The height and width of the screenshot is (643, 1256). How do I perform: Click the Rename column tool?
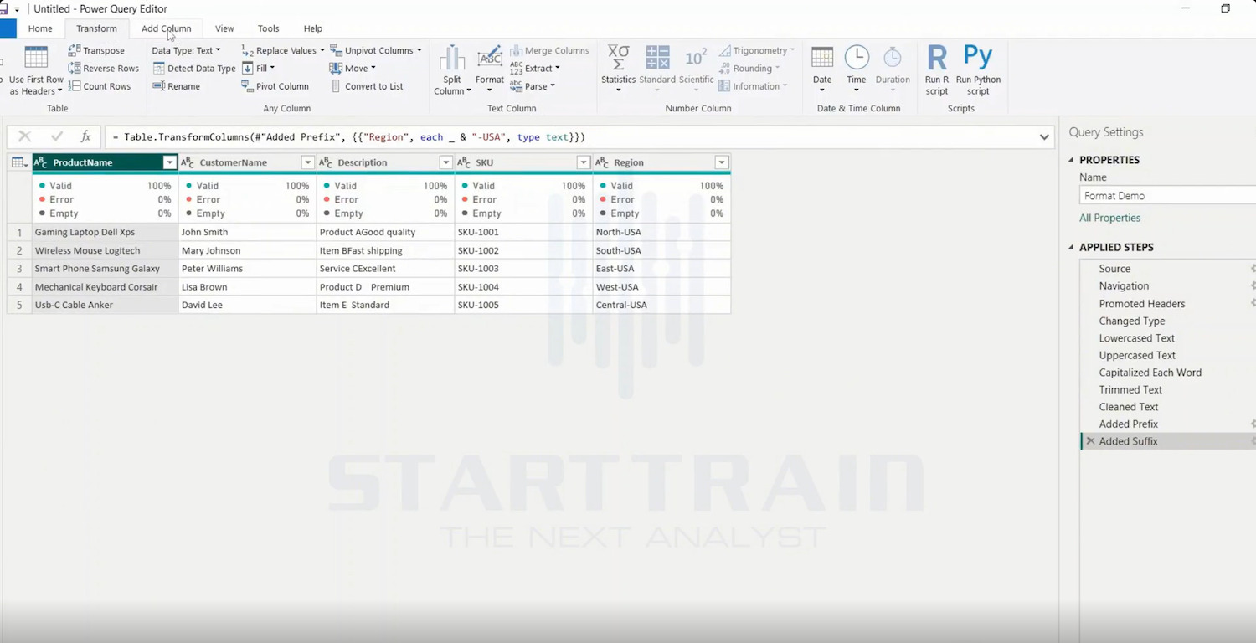pyautogui.click(x=177, y=86)
